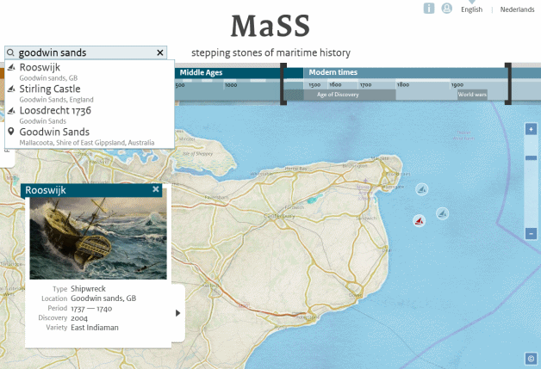
Task: Zoom out with the map minus button
Action: click(x=531, y=233)
